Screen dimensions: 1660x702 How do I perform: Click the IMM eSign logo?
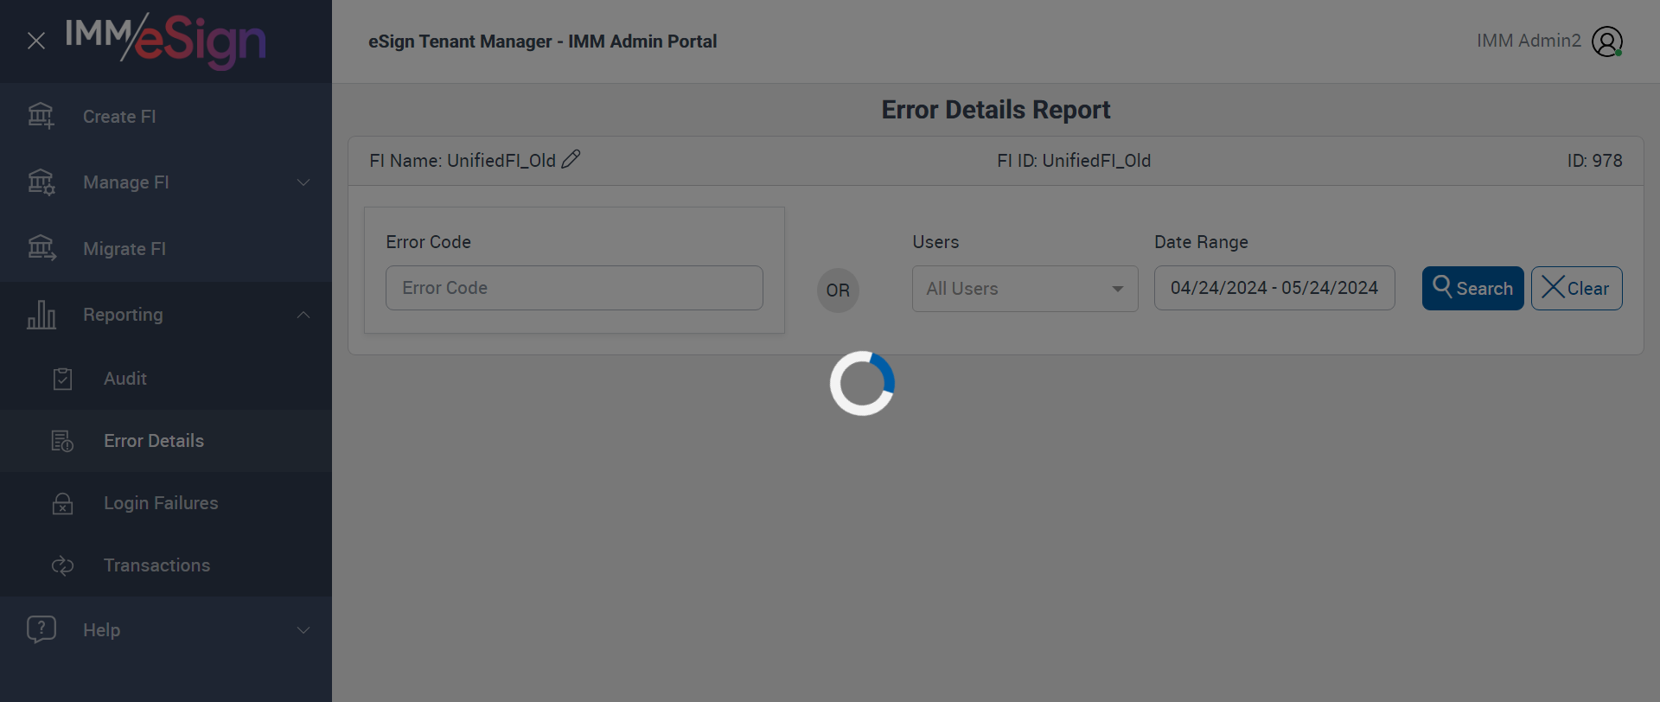pyautogui.click(x=165, y=41)
